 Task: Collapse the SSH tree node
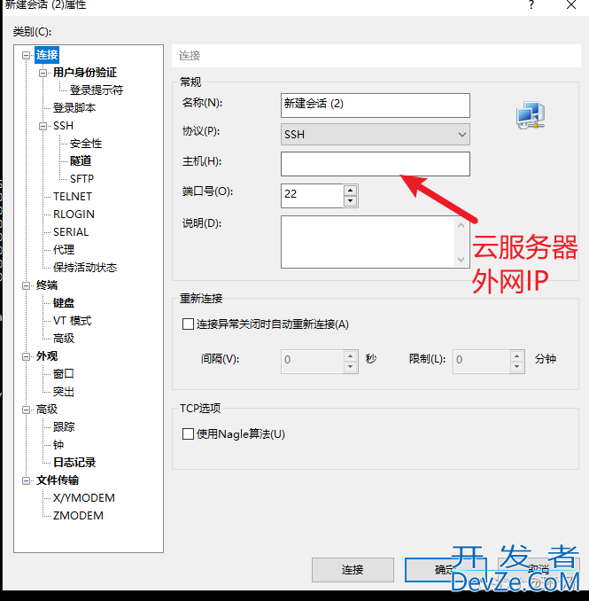pyautogui.click(x=43, y=126)
